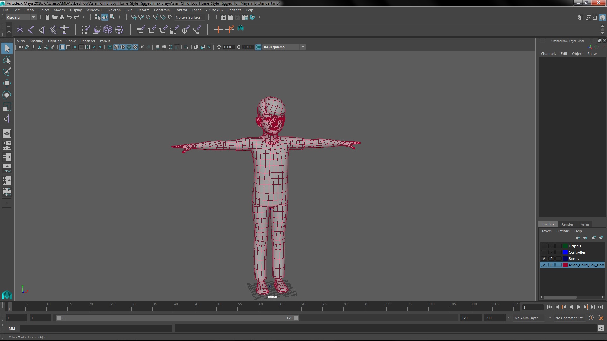Click the layer editor horizontal scrollbar
This screenshot has width=607, height=341.
(x=560, y=297)
